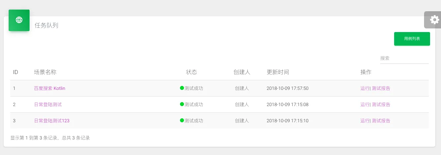The image size is (441, 155).
Task: Click green status dot for 日常登陆测试123
Action: [182, 120]
